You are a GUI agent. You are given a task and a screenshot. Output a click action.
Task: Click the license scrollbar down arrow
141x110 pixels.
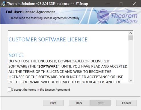[130, 80]
